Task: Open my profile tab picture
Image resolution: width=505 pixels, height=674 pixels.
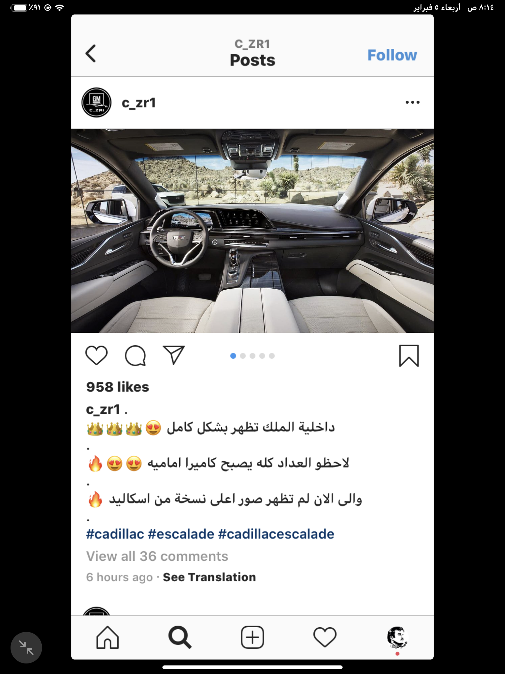Action: [x=397, y=637]
